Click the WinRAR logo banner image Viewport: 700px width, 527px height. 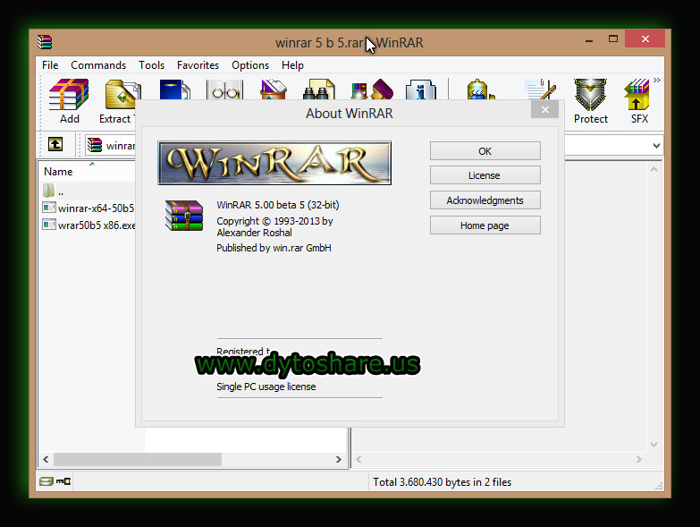(x=274, y=163)
